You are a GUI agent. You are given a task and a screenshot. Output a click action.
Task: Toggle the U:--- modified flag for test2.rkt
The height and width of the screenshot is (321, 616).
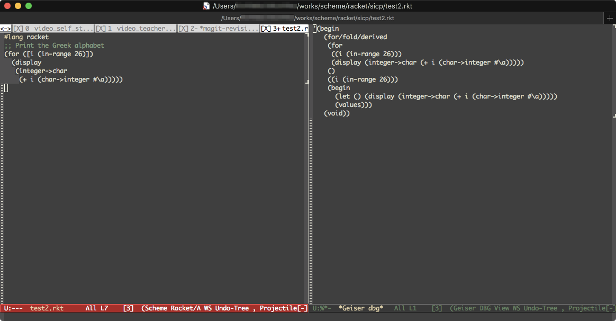pos(13,308)
